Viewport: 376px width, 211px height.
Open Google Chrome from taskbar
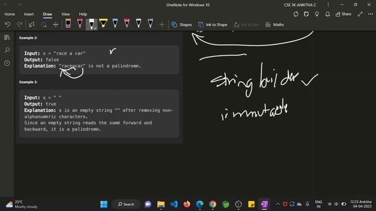pyautogui.click(x=213, y=205)
